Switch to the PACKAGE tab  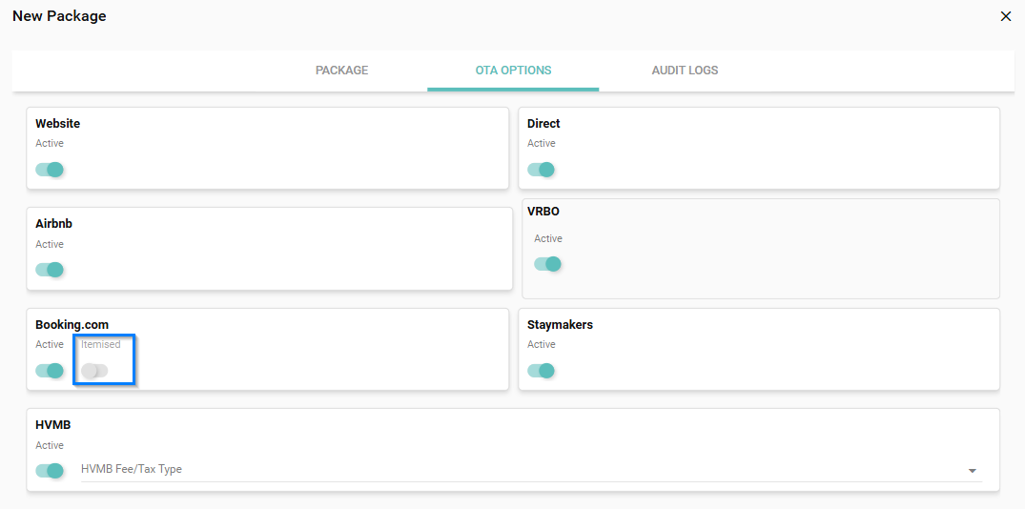point(341,71)
